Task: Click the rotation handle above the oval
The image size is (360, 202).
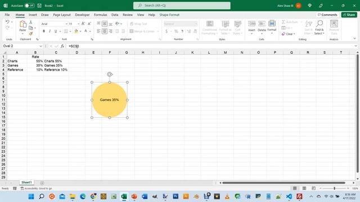Action: [x=110, y=74]
